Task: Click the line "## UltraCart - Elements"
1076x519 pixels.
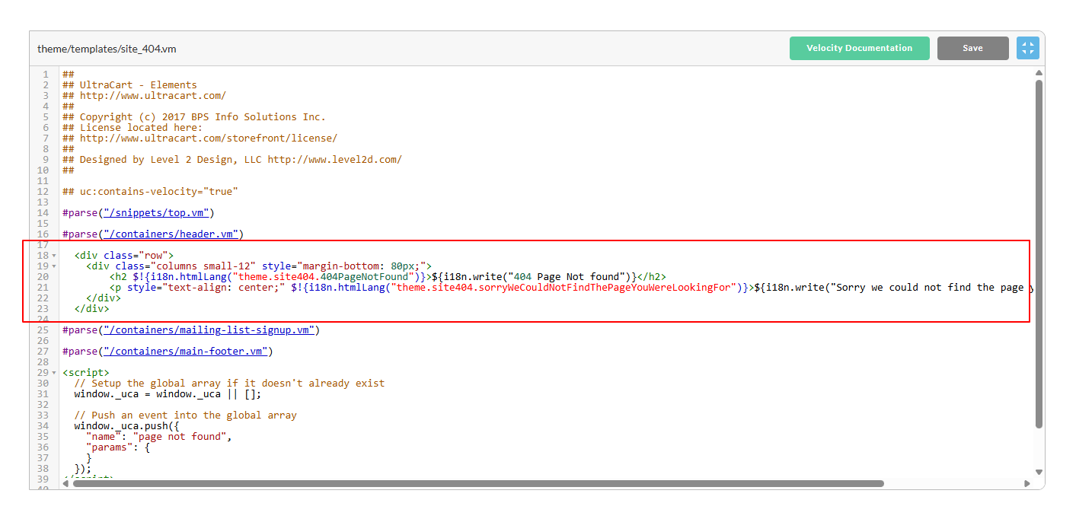Action: [x=129, y=85]
